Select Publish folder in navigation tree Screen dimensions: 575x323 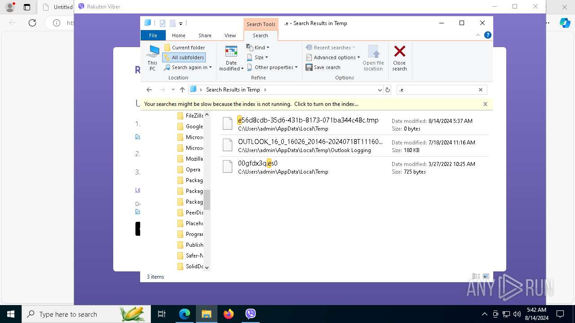[x=190, y=245]
